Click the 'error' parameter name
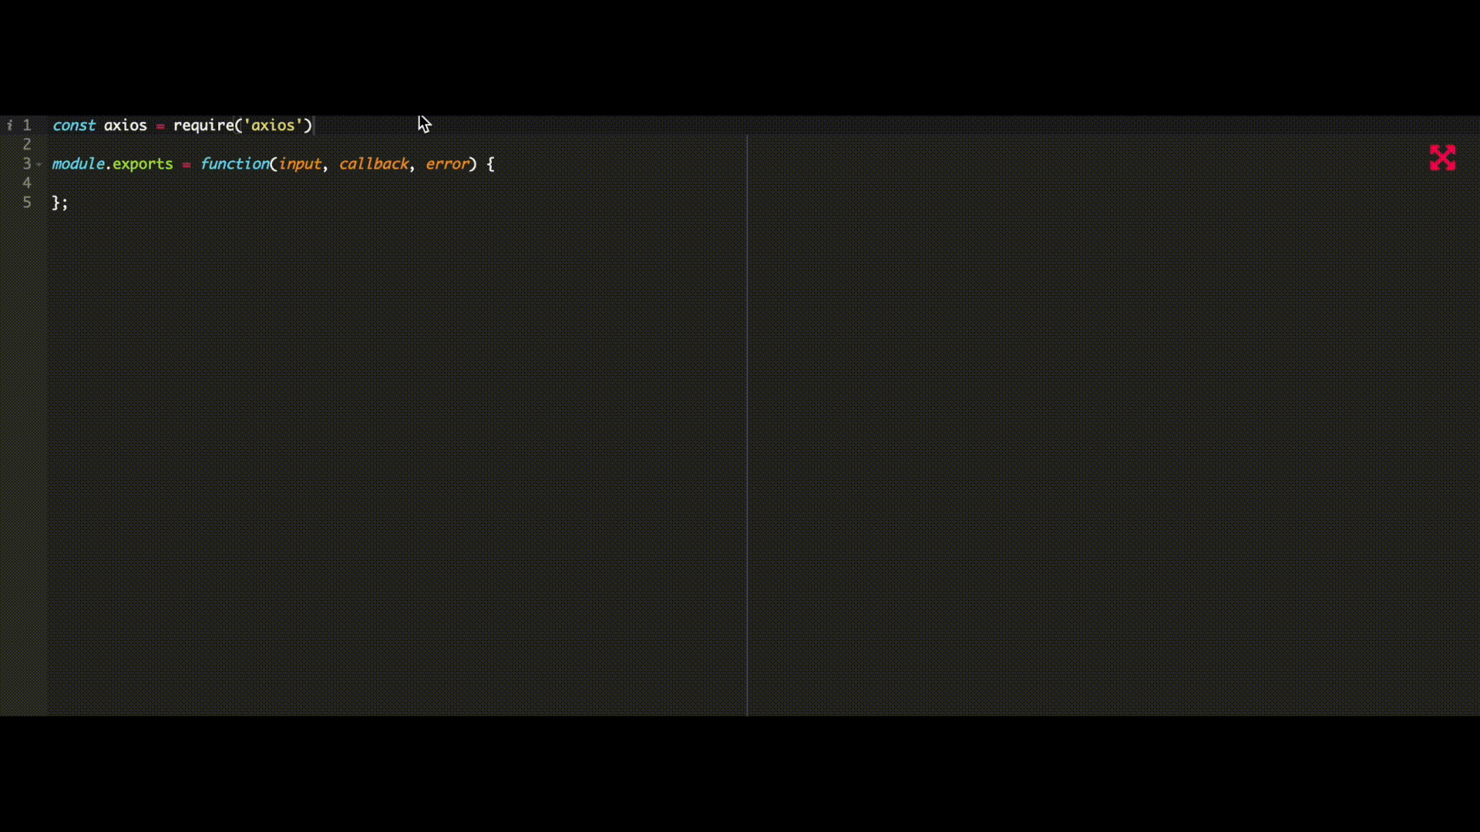 [447, 163]
